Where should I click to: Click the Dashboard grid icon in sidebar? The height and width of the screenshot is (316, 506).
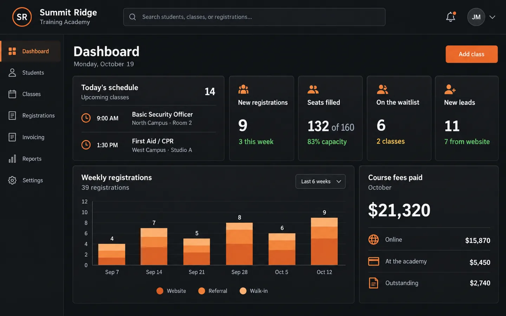[12, 51]
